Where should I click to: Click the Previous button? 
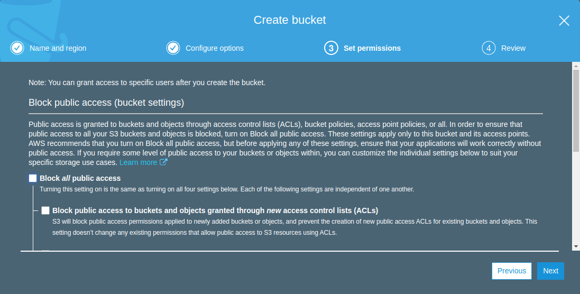(x=511, y=271)
